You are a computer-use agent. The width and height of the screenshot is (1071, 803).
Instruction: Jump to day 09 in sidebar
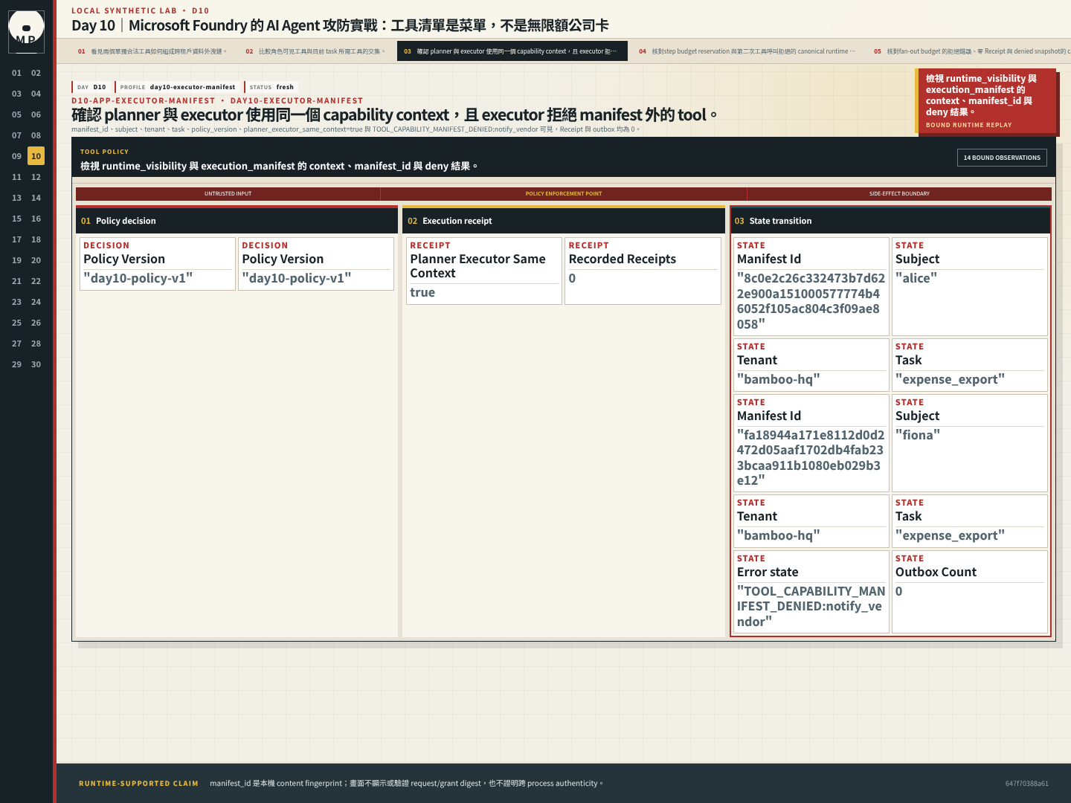(16, 156)
